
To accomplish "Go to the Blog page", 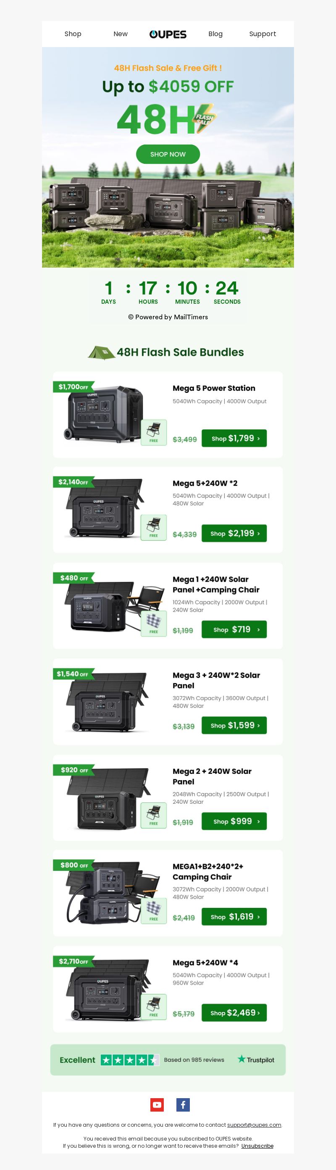I will (x=215, y=34).
